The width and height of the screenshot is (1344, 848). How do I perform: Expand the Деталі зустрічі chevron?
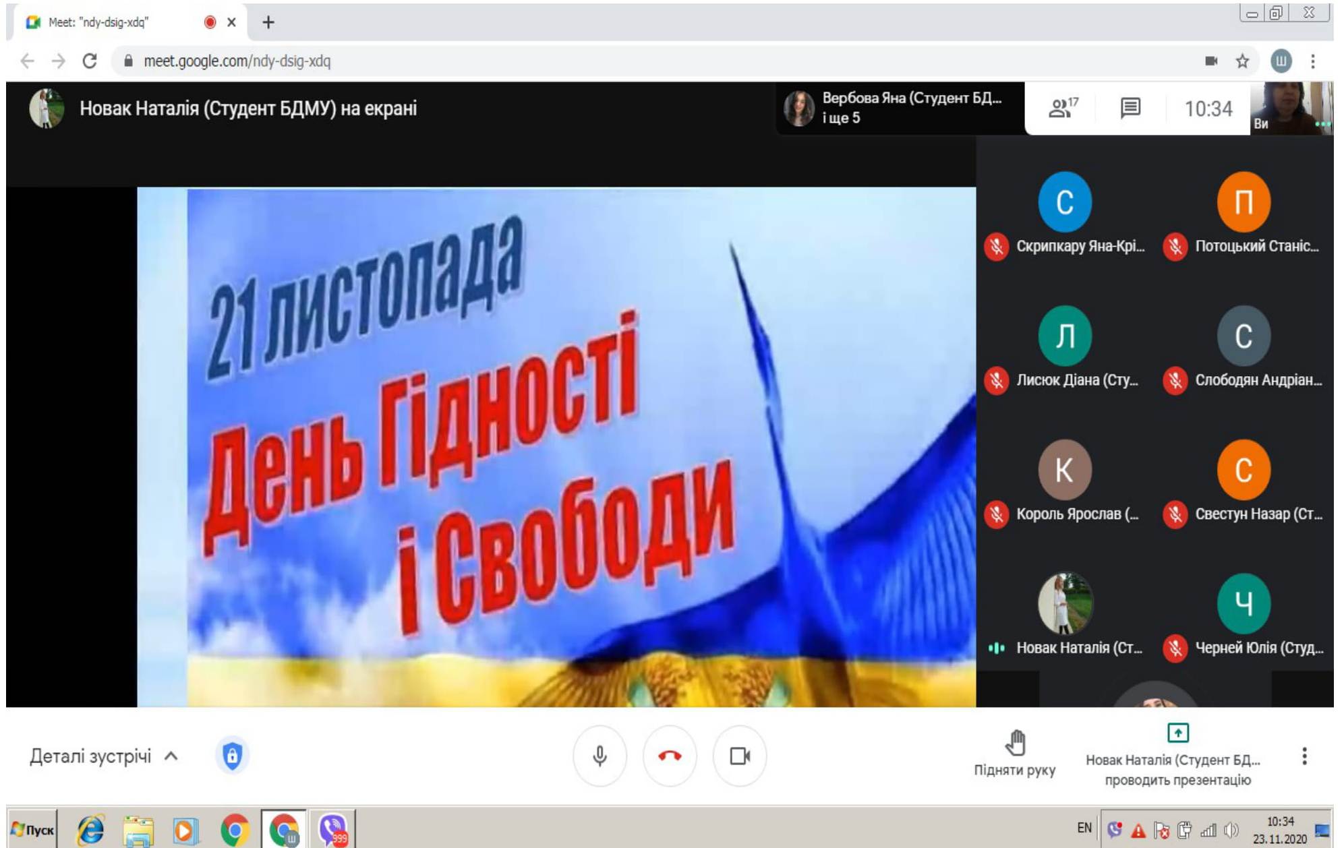tap(171, 756)
